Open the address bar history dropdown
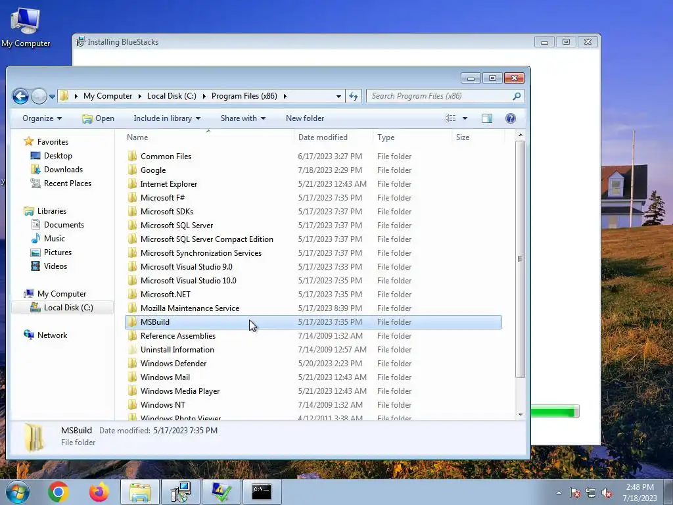Viewport: 673px width, 505px height. point(338,96)
